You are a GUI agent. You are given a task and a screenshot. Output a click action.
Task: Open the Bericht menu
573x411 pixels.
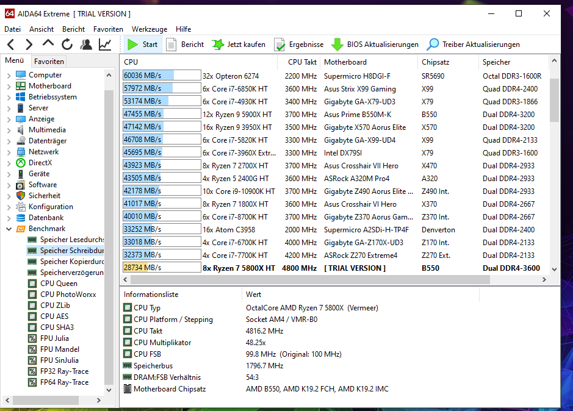pyautogui.click(x=73, y=29)
